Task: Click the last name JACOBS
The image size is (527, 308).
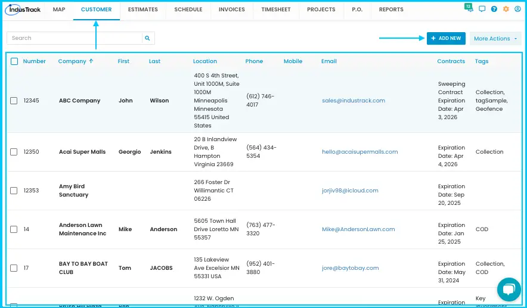Action: [162, 268]
